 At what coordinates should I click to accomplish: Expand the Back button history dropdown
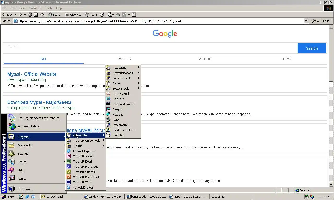(x=15, y=15)
